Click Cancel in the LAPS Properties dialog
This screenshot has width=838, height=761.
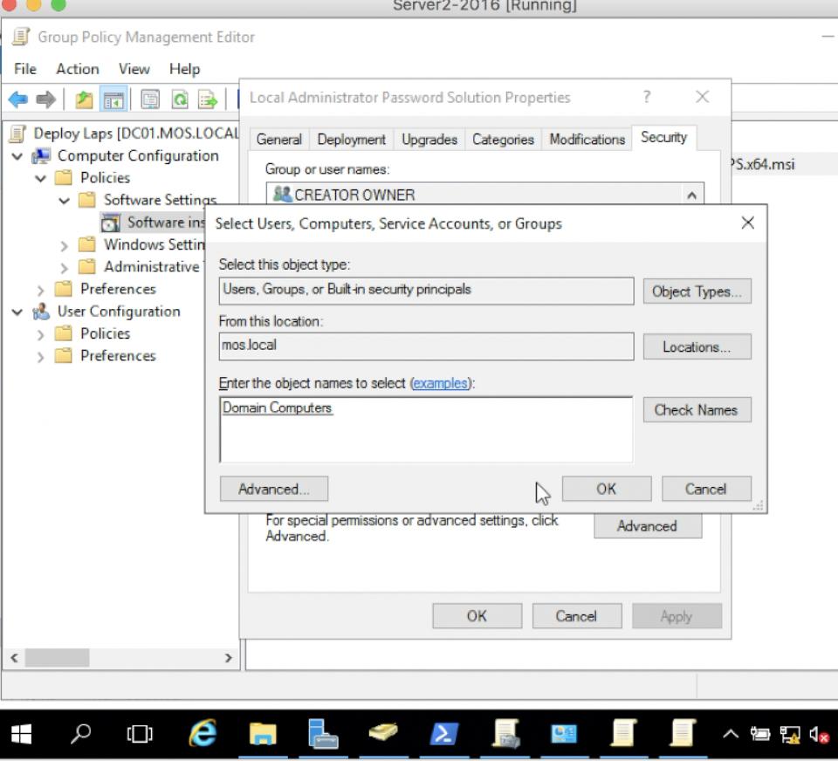(x=577, y=616)
